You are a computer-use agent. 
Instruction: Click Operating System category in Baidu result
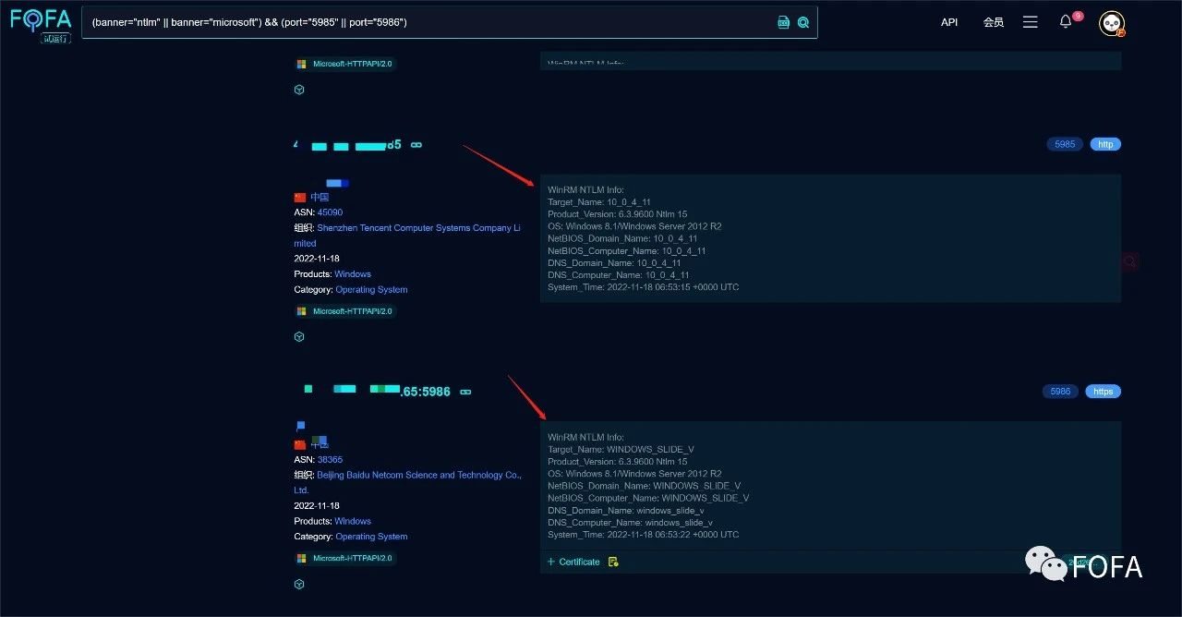[x=371, y=536]
